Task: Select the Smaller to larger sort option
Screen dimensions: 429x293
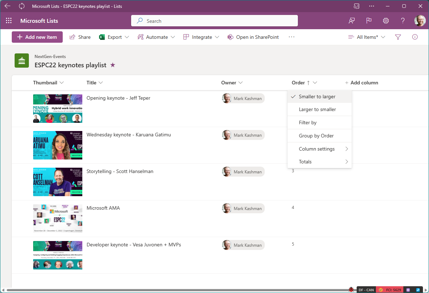Action: click(x=317, y=96)
